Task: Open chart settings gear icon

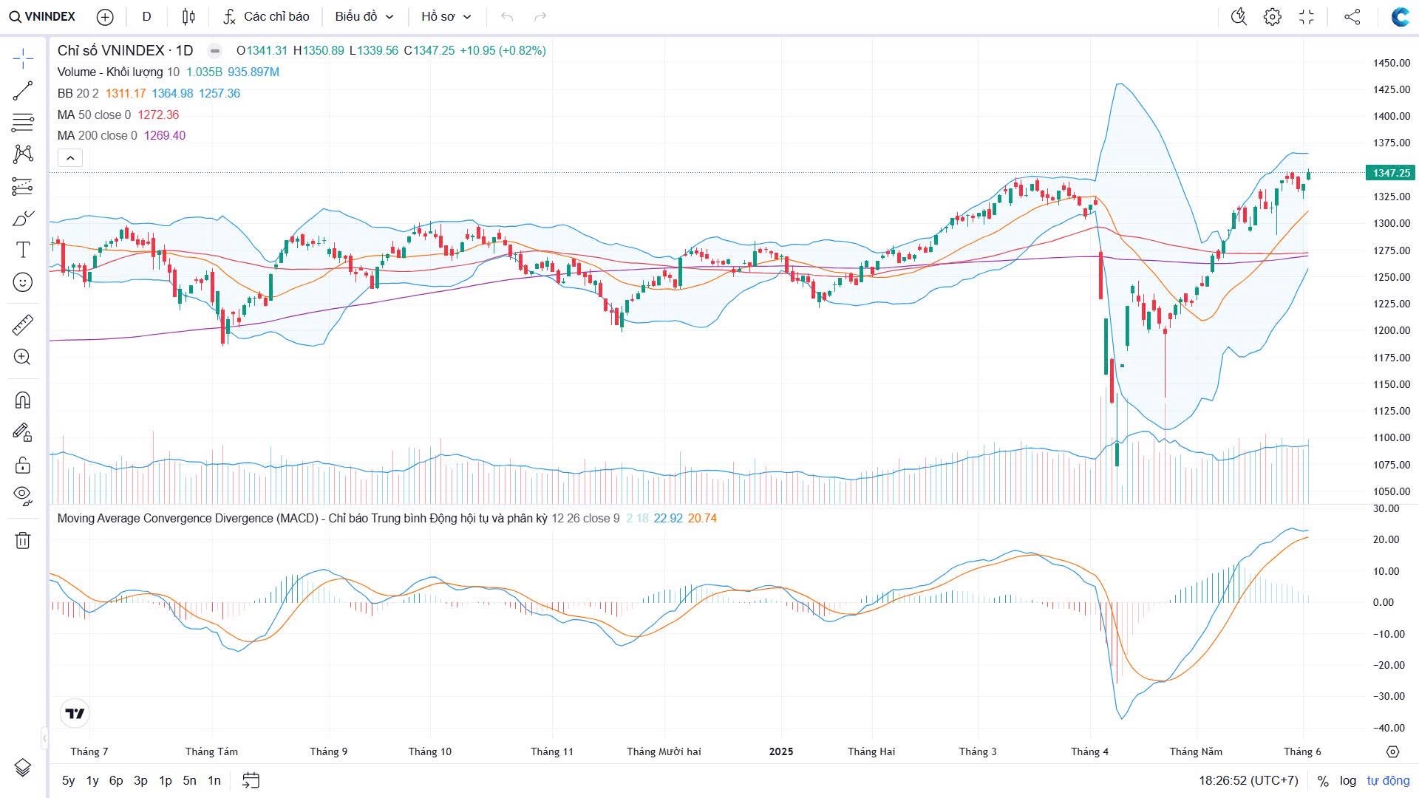Action: pyautogui.click(x=1272, y=16)
